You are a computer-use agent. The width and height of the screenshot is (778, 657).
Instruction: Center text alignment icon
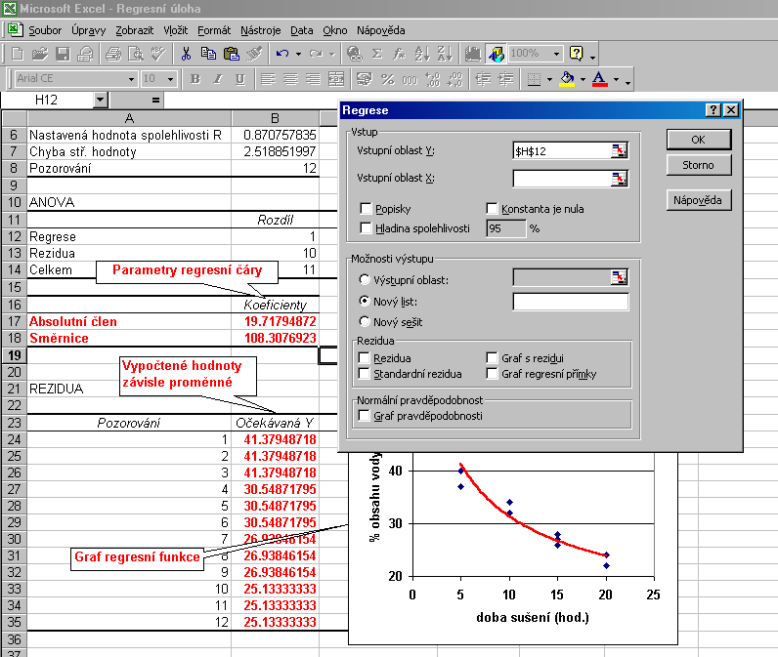pos(290,79)
